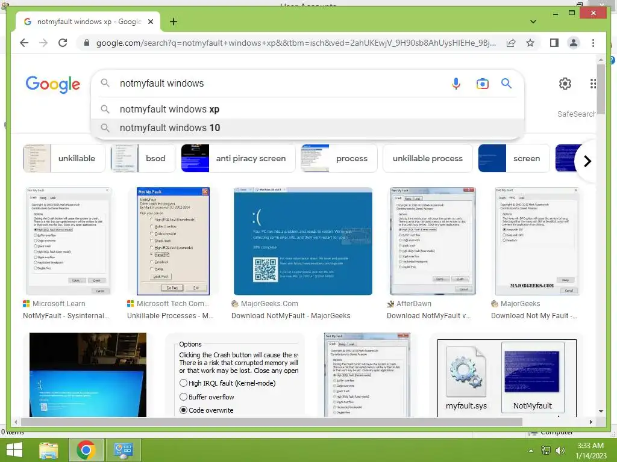617x462 pixels.
Task: Open a new browser tab
Action: coord(173,22)
